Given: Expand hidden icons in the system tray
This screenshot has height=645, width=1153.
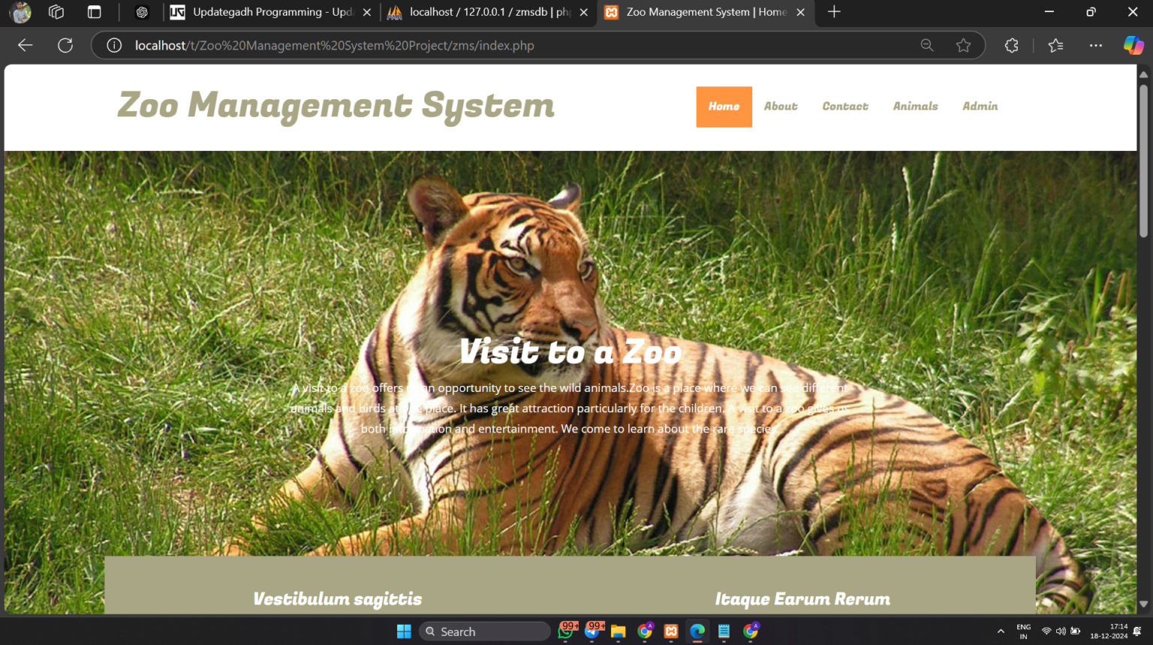Looking at the screenshot, I should coord(1001,631).
